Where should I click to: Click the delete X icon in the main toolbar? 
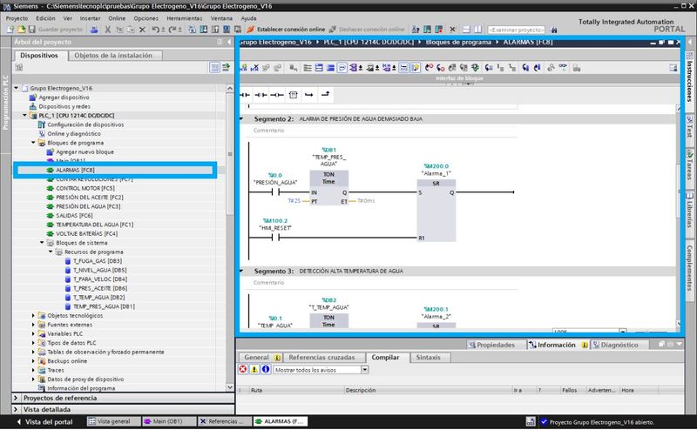pos(142,30)
